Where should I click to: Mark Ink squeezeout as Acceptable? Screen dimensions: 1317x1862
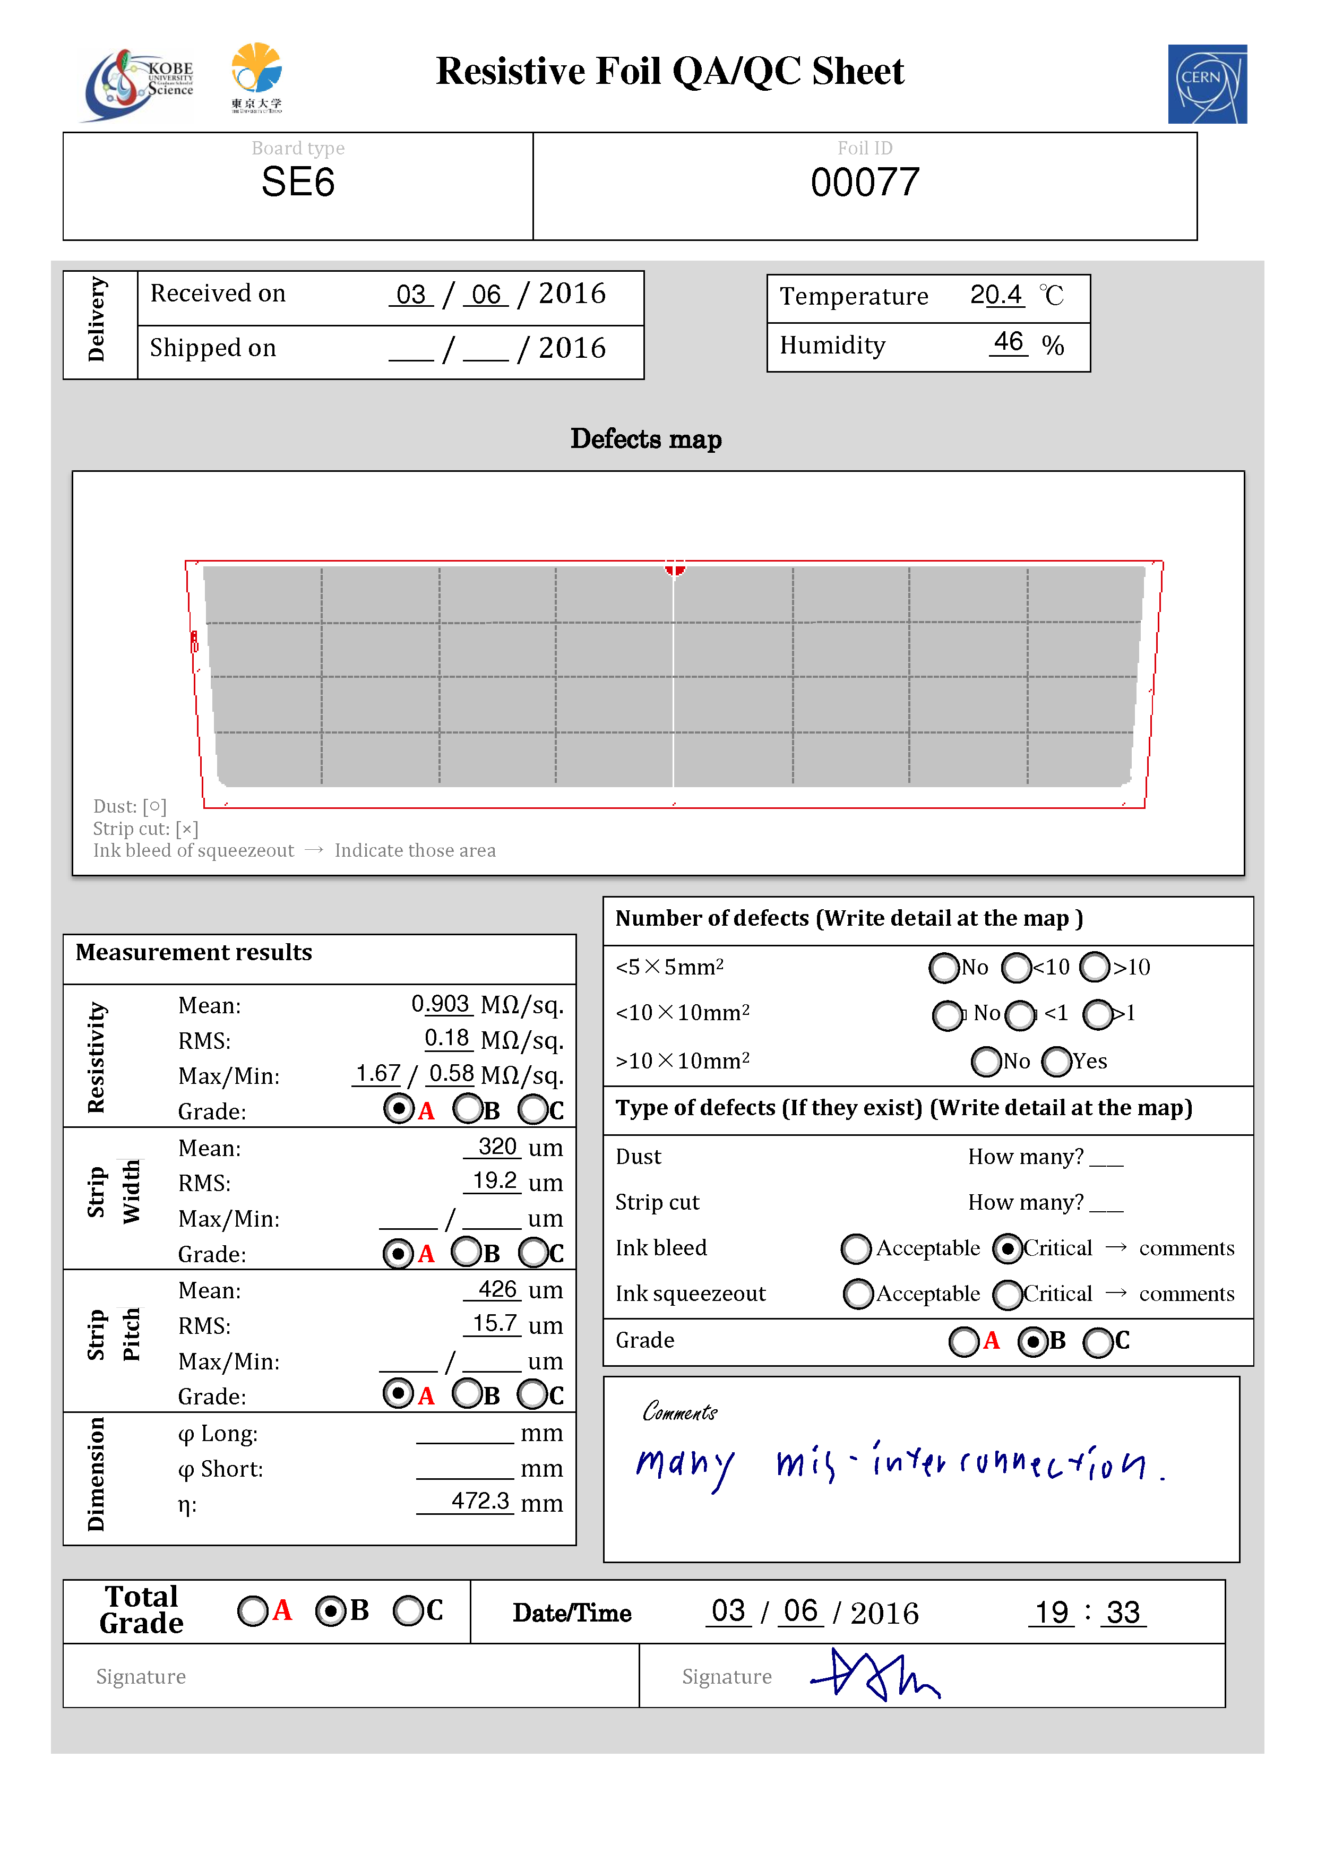[858, 1294]
